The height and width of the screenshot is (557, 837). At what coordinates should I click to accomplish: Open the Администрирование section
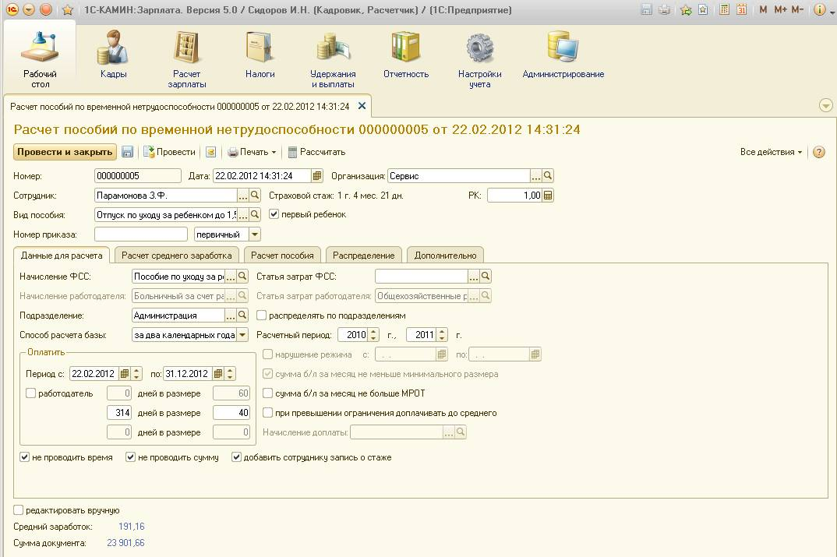tap(563, 55)
